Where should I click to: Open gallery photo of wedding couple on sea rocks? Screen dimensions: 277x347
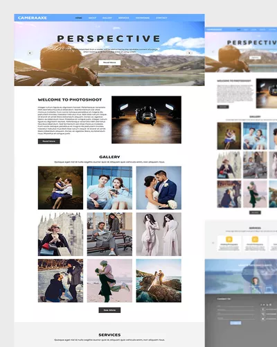point(159,280)
